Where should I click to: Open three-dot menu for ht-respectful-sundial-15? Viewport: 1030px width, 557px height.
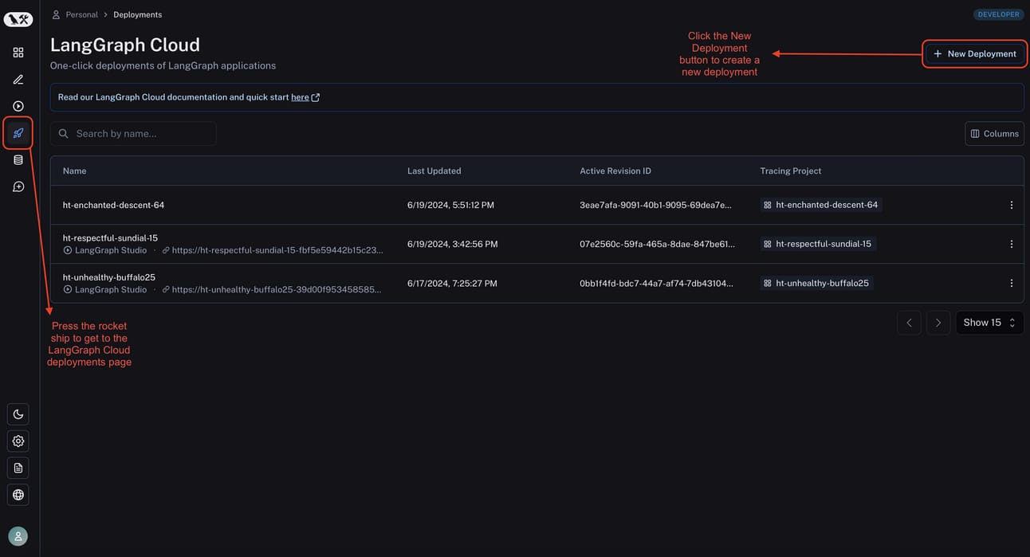[x=1011, y=244]
